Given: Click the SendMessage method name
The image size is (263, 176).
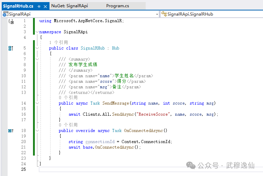Looking at the screenshot, I should [116, 103].
